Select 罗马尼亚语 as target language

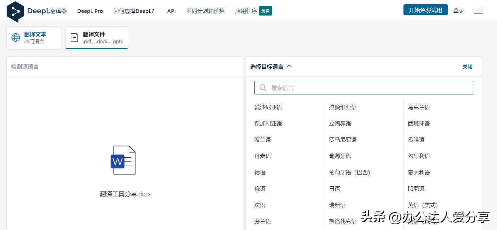[x=343, y=140]
